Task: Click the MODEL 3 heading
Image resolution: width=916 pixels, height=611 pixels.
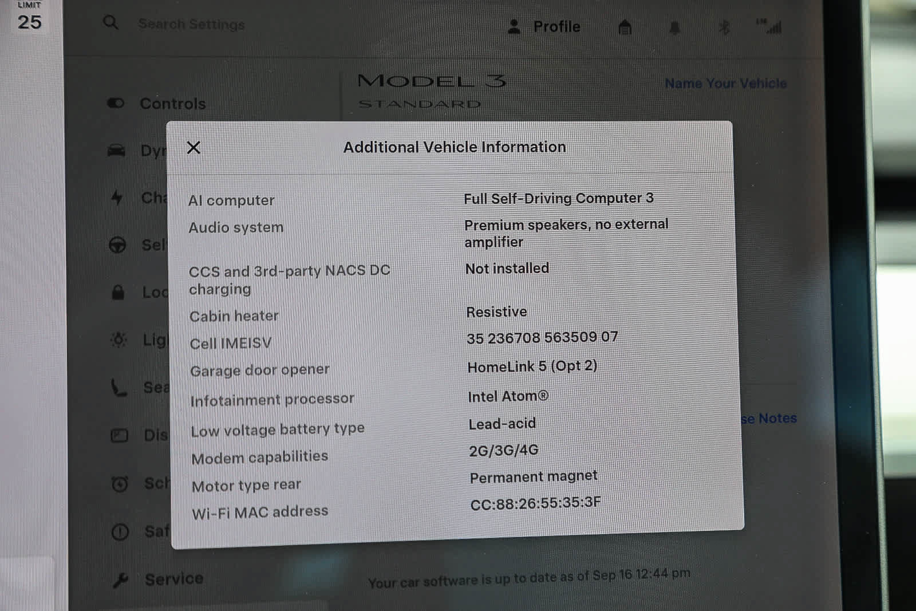Action: click(432, 81)
